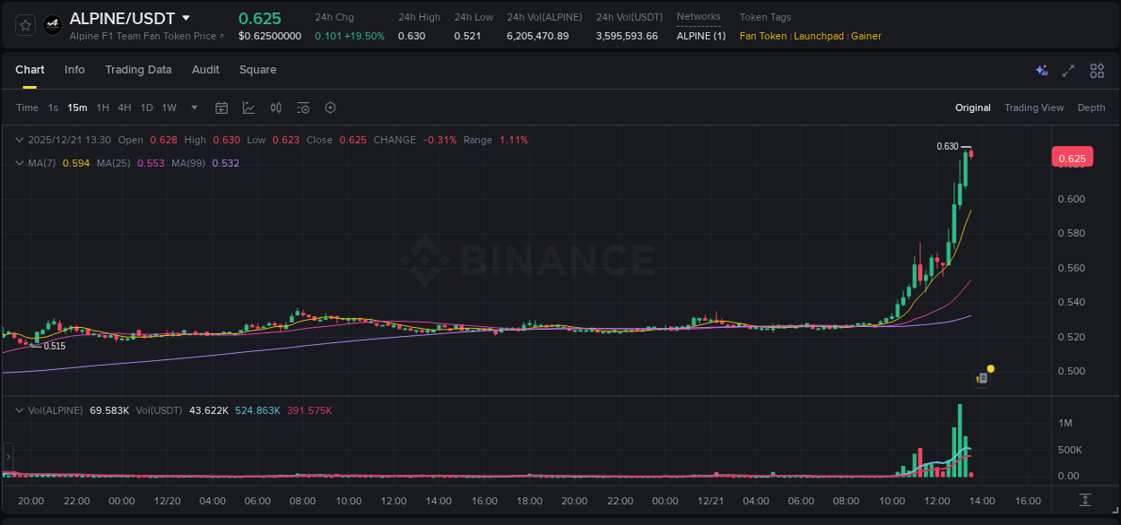Click the Gainer token tag link
Screen dimensions: 1121x525
[865, 36]
